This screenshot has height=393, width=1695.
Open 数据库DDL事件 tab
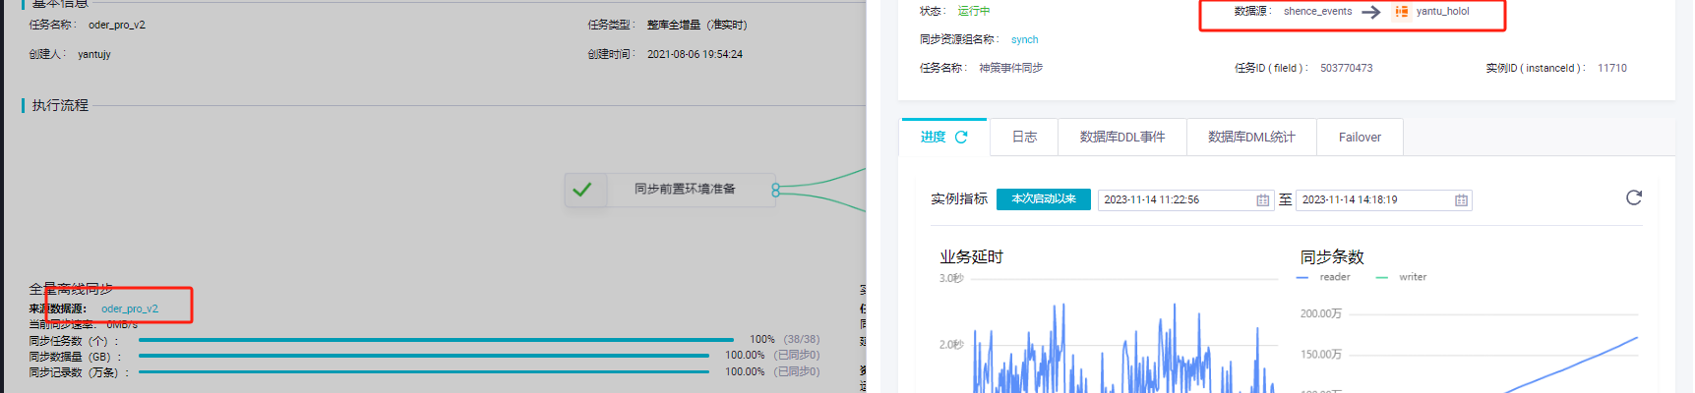pyautogui.click(x=1122, y=138)
